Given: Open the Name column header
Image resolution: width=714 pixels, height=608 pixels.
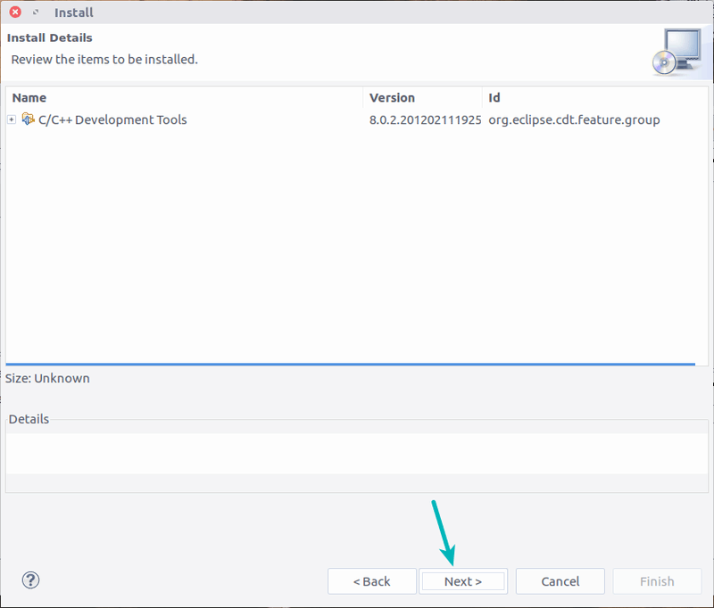Looking at the screenshot, I should click(30, 97).
